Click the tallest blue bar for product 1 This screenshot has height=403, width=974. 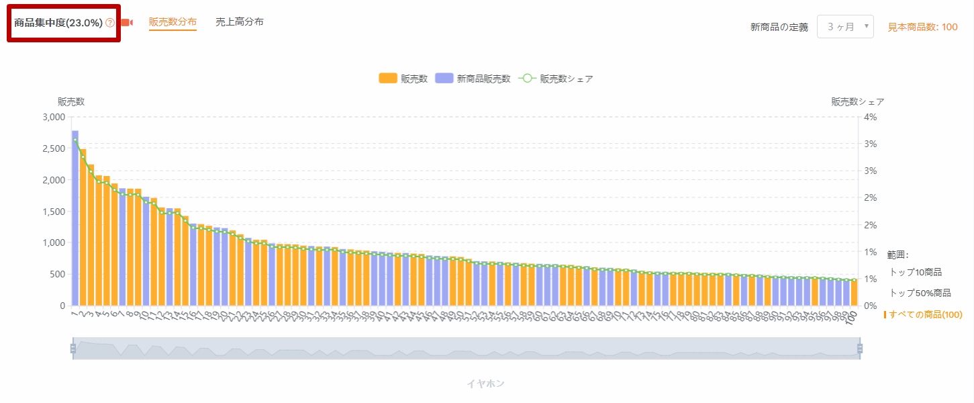click(x=75, y=218)
